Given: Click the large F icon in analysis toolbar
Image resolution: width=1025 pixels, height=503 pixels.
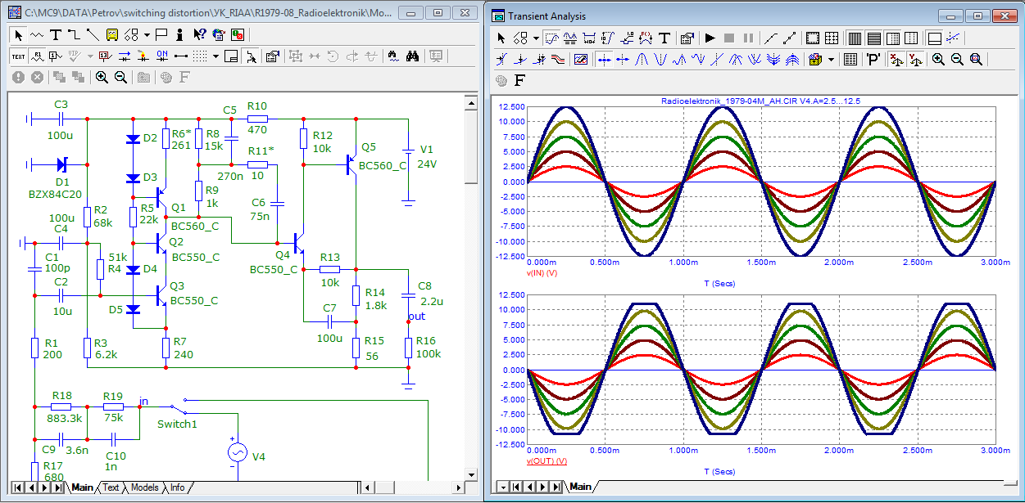Looking at the screenshot, I should [x=519, y=80].
